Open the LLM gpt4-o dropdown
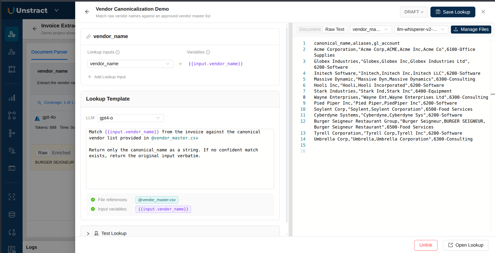 tap(130, 118)
